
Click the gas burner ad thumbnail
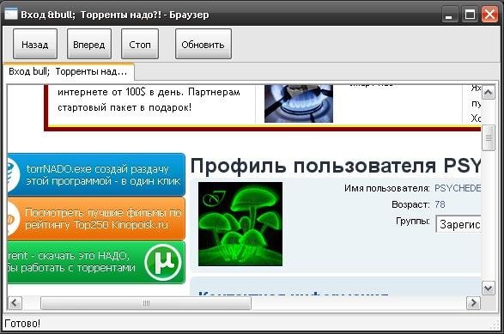click(299, 104)
